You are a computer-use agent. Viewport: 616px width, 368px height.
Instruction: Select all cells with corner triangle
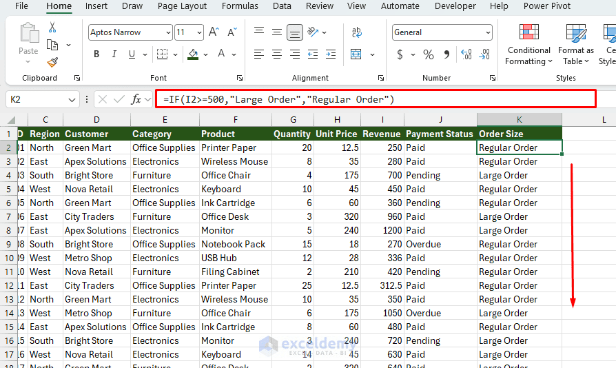coord(12,120)
